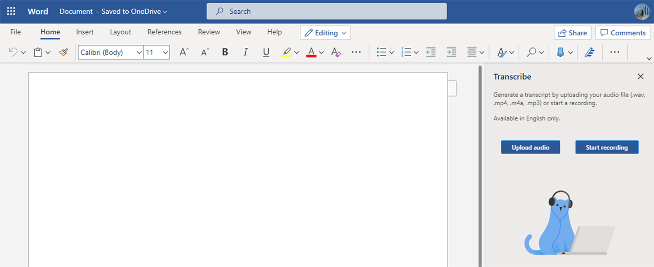
Task: Click inside the blank document page
Action: point(238,169)
